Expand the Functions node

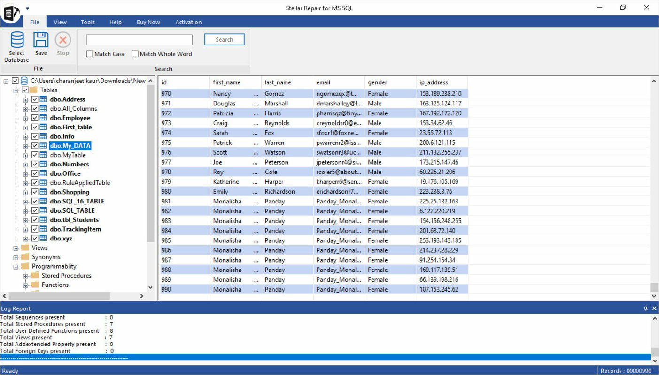tap(25, 285)
